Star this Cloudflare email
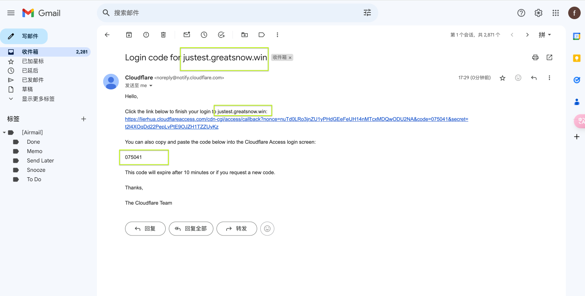The image size is (585, 296). click(x=503, y=78)
